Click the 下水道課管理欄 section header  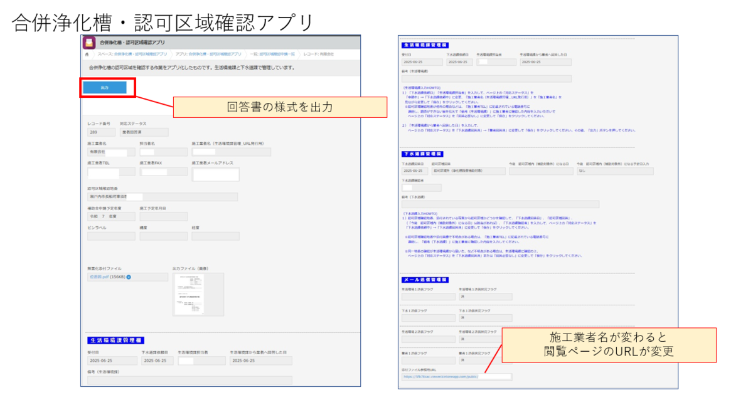[422, 154]
